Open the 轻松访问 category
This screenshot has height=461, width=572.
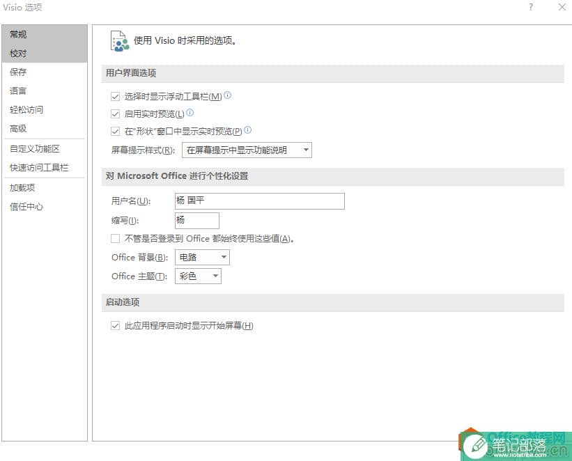[x=45, y=110]
